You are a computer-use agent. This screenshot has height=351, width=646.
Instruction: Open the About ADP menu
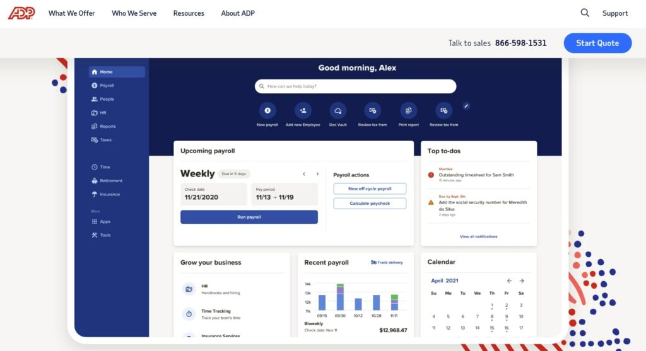coord(238,13)
